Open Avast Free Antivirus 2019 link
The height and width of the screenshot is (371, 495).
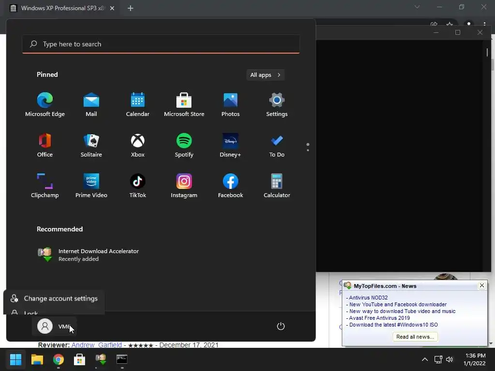click(379, 318)
